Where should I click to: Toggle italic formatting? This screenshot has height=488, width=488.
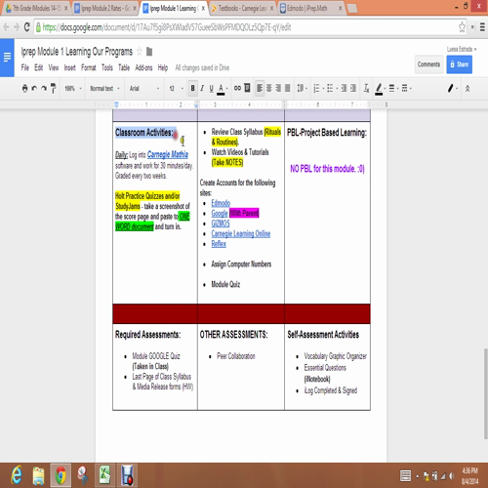[x=202, y=88]
